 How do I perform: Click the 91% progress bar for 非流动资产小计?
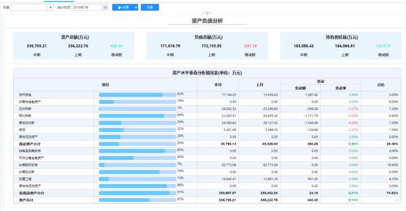tap(138, 193)
